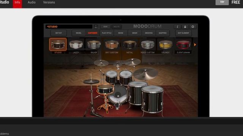Click the MODODRUM logo title
This screenshot has height=136, width=243.
[147, 26]
